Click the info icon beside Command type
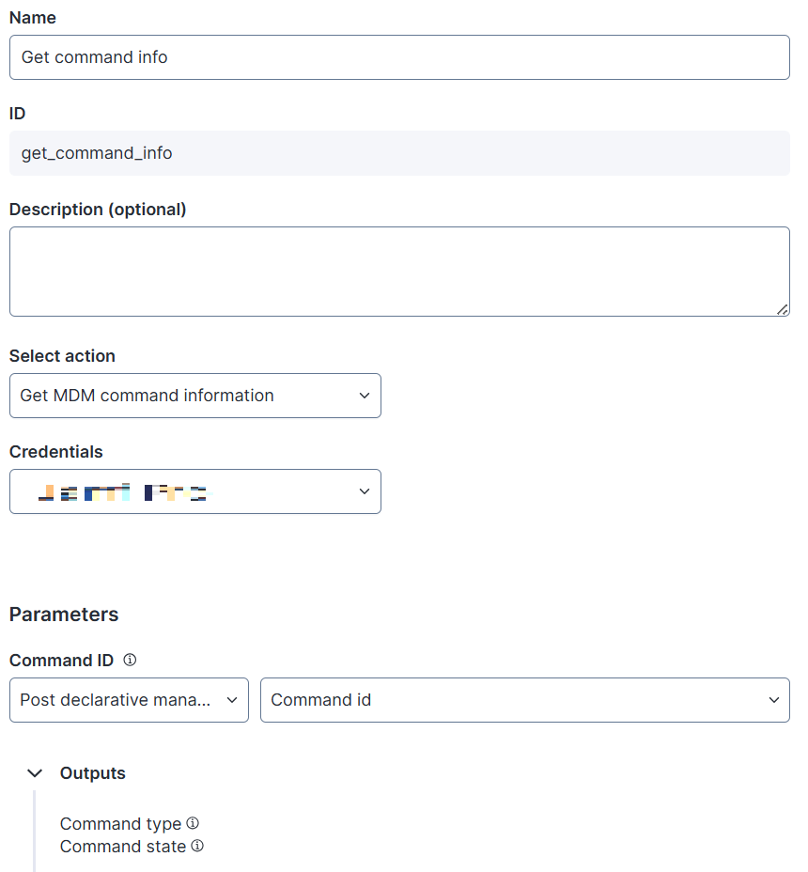This screenshot has height=872, width=808. (193, 823)
